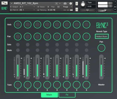This screenshot has height=99, width=117.
Task: Mute channel 6
Action: tap(67, 50)
